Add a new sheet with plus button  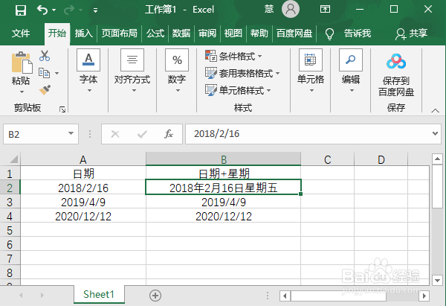click(155, 295)
